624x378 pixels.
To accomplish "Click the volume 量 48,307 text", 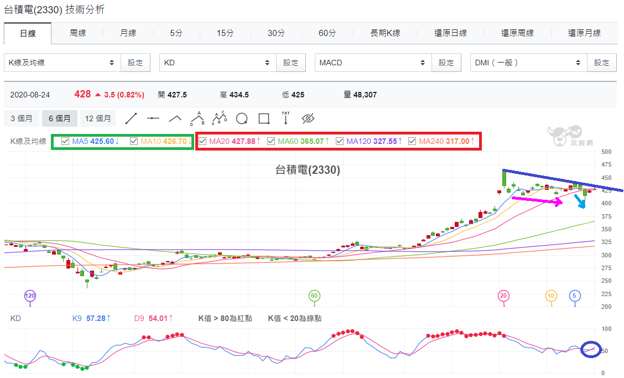I will click(360, 95).
